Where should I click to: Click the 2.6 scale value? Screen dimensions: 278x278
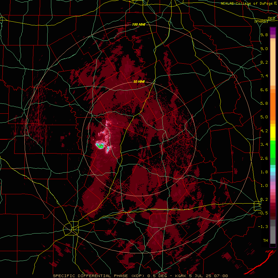click(x=264, y=158)
